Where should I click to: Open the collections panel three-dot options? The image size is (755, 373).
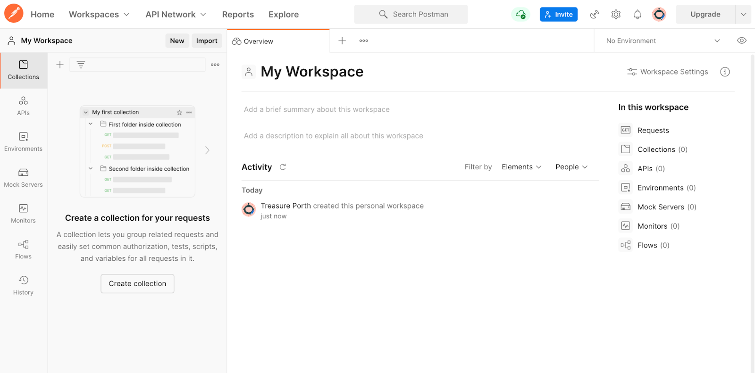215,65
